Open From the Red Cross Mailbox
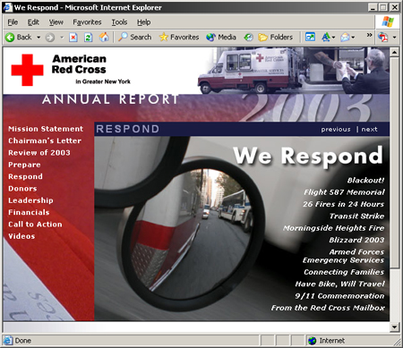403x348 pixels. click(x=328, y=308)
